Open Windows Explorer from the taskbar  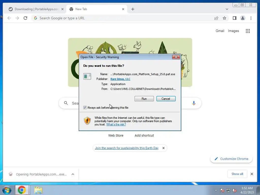click(38, 190)
